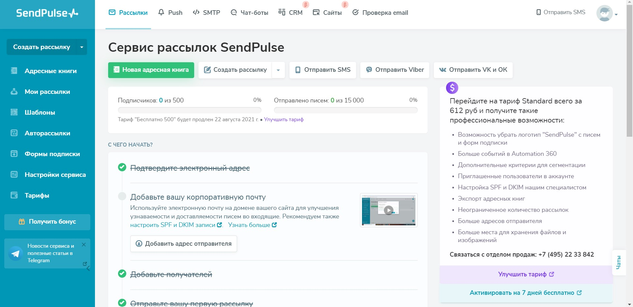Open the SMTP tab
The image size is (633, 307).
[x=206, y=13]
